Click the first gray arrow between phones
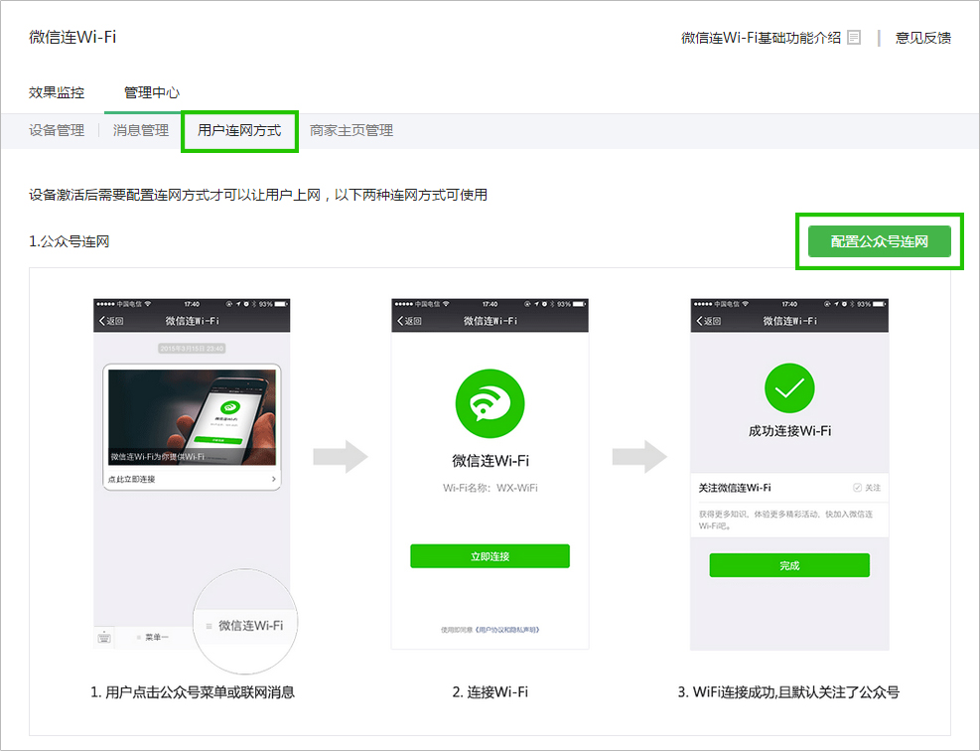The image size is (980, 751). [x=340, y=458]
